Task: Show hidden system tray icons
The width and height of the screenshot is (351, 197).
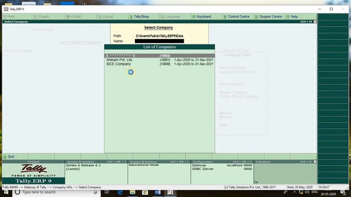Action: [295, 192]
